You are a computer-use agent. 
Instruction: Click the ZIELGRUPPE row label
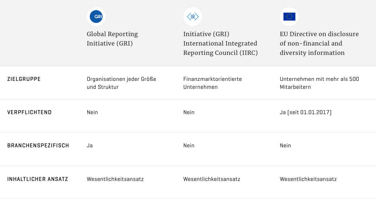tap(24, 79)
